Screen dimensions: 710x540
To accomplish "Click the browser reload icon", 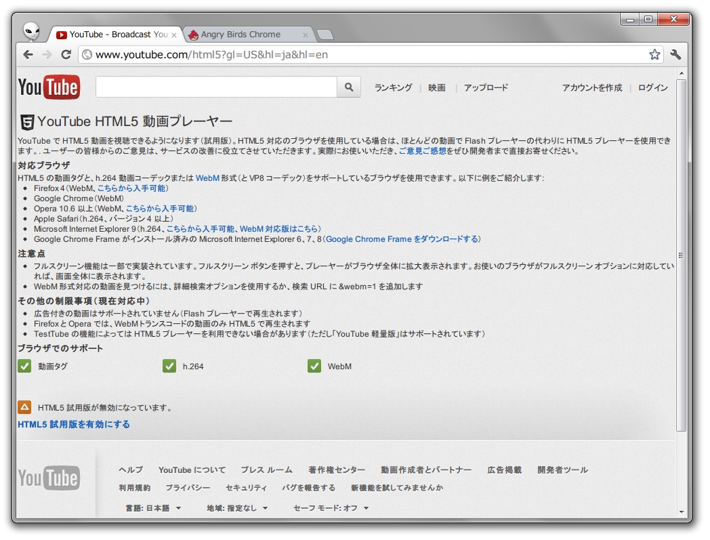I will click(66, 55).
